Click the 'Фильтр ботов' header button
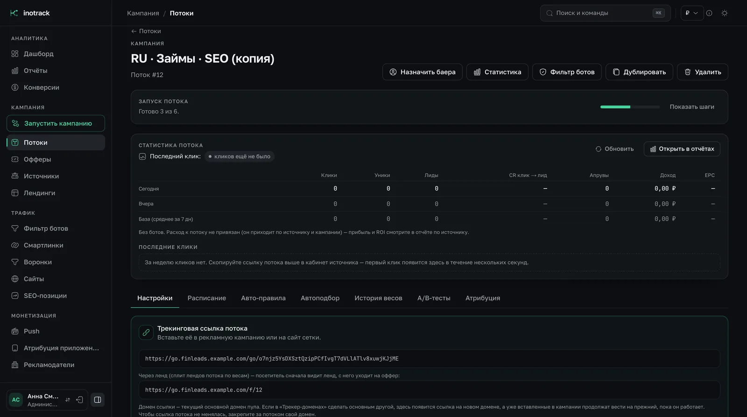 pyautogui.click(x=567, y=72)
